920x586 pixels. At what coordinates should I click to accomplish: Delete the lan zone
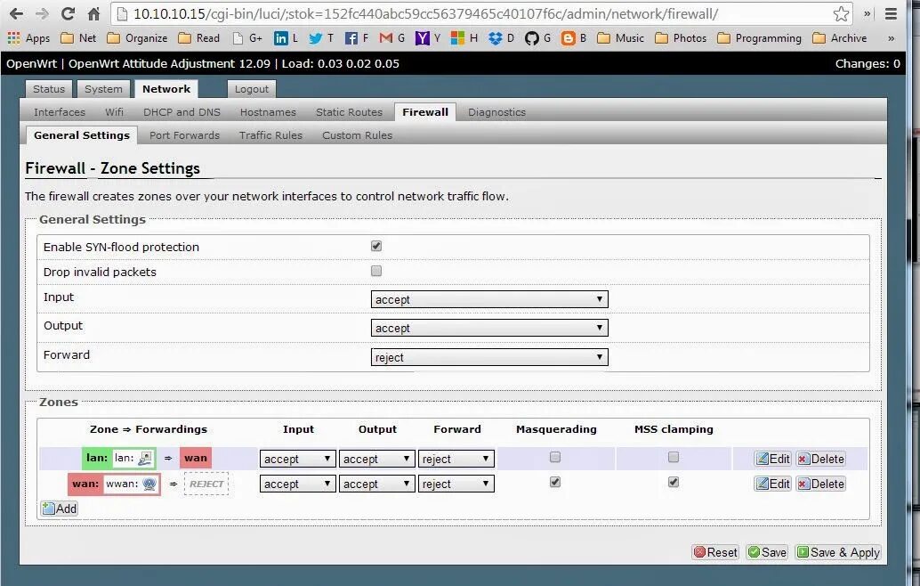pyautogui.click(x=821, y=459)
